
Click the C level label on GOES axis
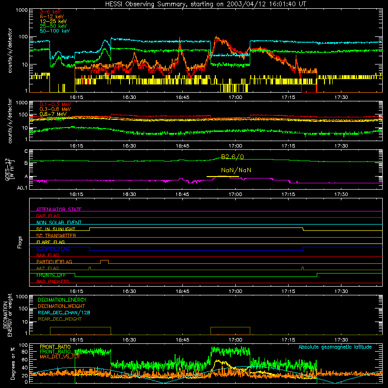click(x=26, y=151)
